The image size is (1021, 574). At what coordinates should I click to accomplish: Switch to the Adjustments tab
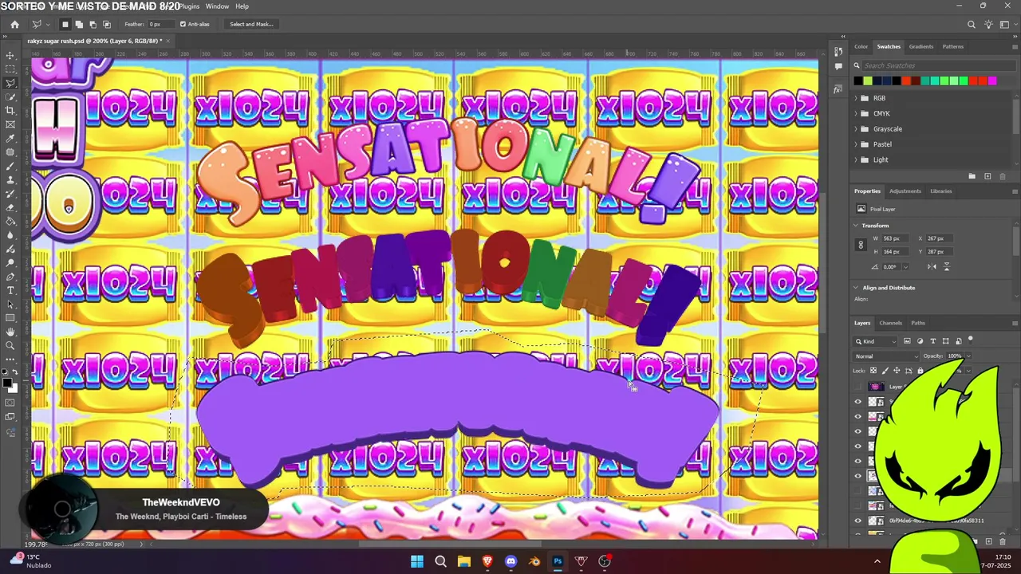(x=905, y=191)
